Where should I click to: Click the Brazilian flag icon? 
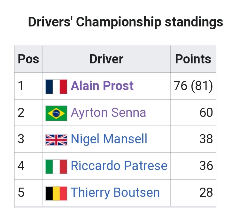point(56,113)
